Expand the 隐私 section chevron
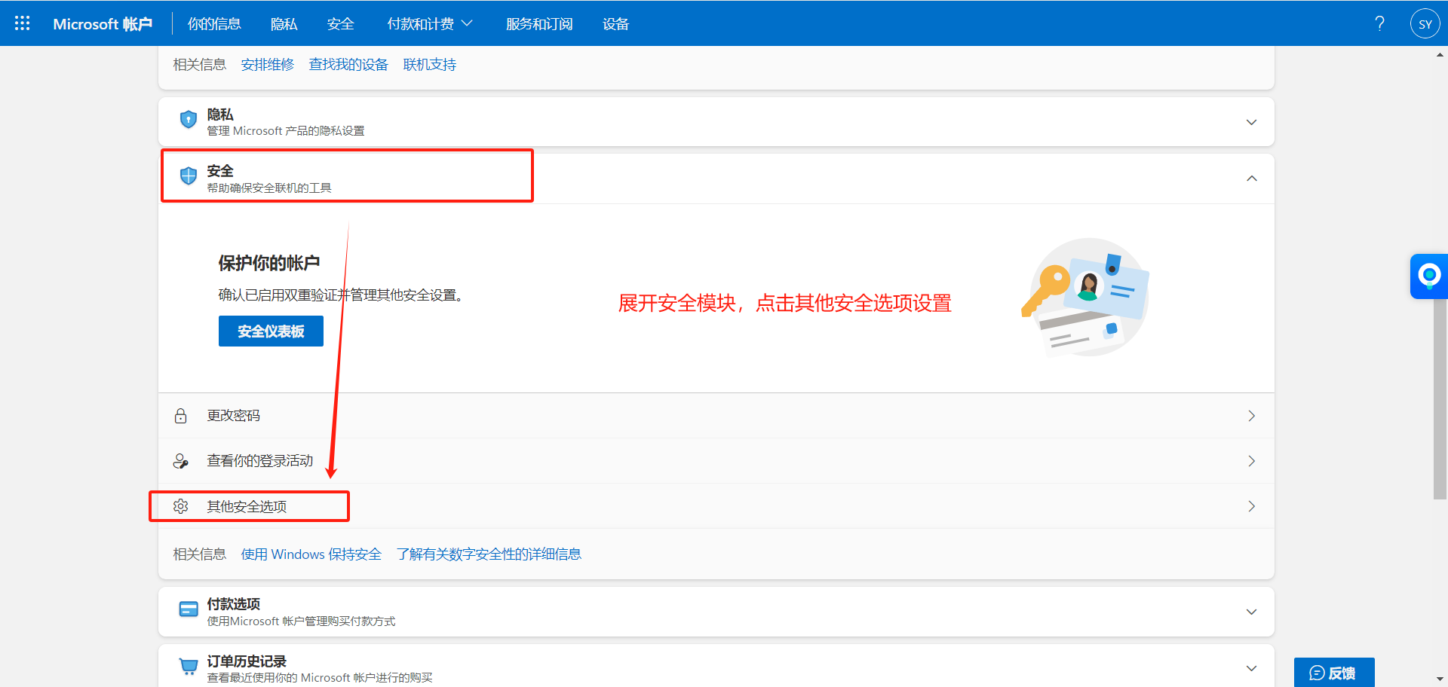This screenshot has height=687, width=1448. click(1251, 122)
